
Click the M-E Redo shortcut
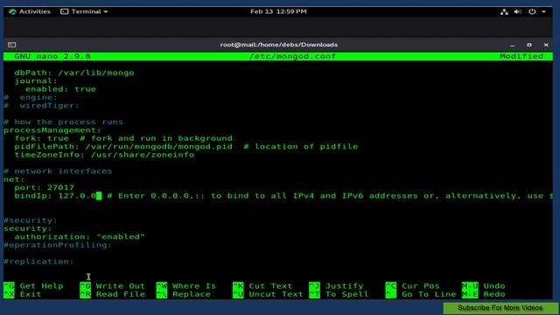pyautogui.click(x=484, y=294)
